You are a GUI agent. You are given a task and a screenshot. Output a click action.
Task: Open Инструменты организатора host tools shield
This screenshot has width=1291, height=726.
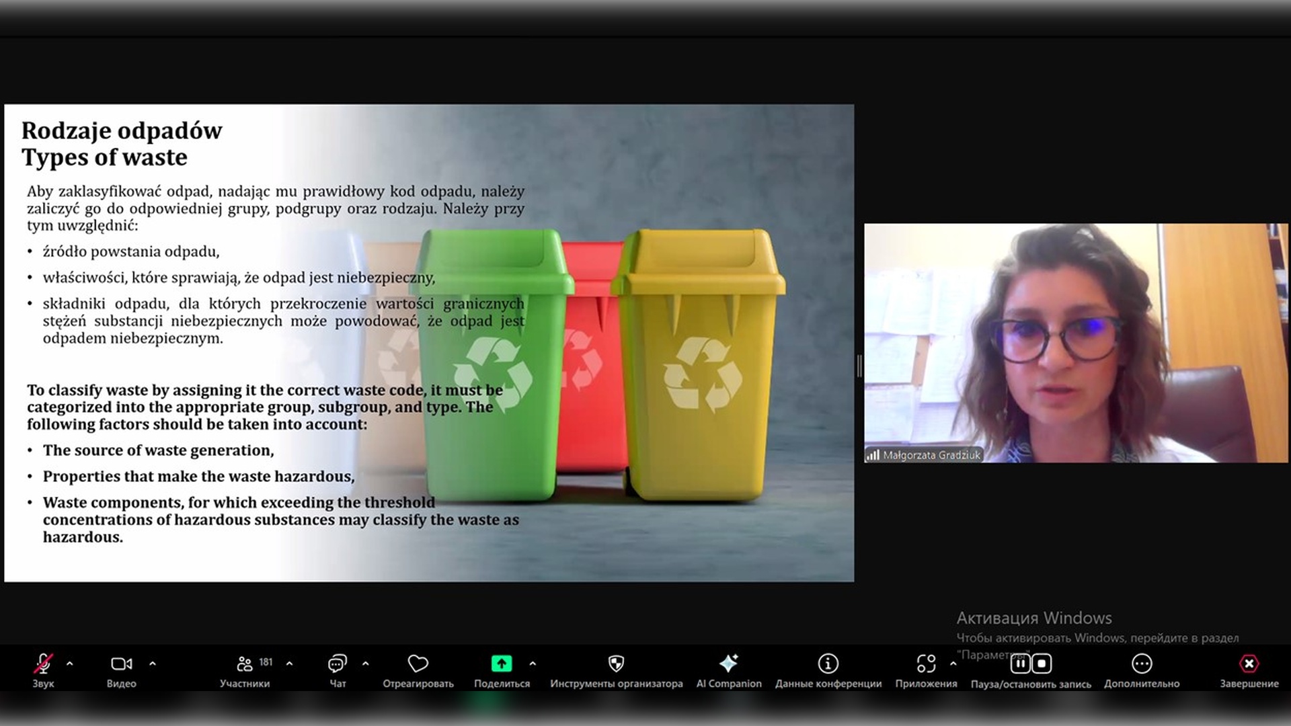point(616,664)
